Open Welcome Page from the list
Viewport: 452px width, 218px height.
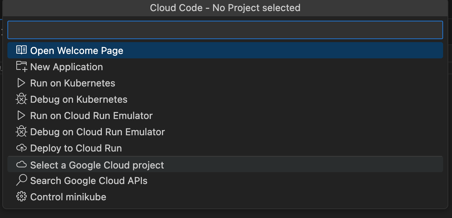(x=77, y=51)
